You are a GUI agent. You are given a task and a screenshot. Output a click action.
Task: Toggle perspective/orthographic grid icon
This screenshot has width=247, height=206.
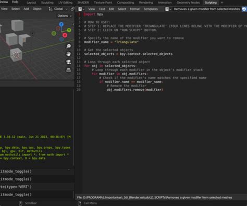(x=69, y=70)
